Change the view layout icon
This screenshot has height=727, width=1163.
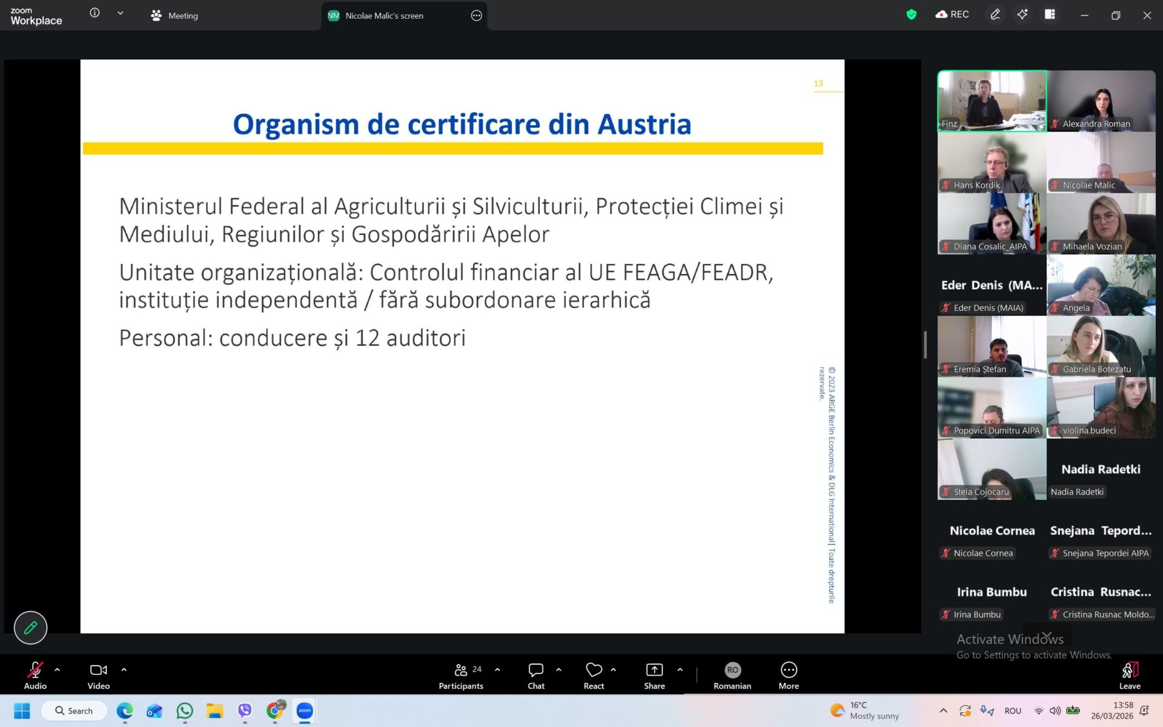point(1050,15)
